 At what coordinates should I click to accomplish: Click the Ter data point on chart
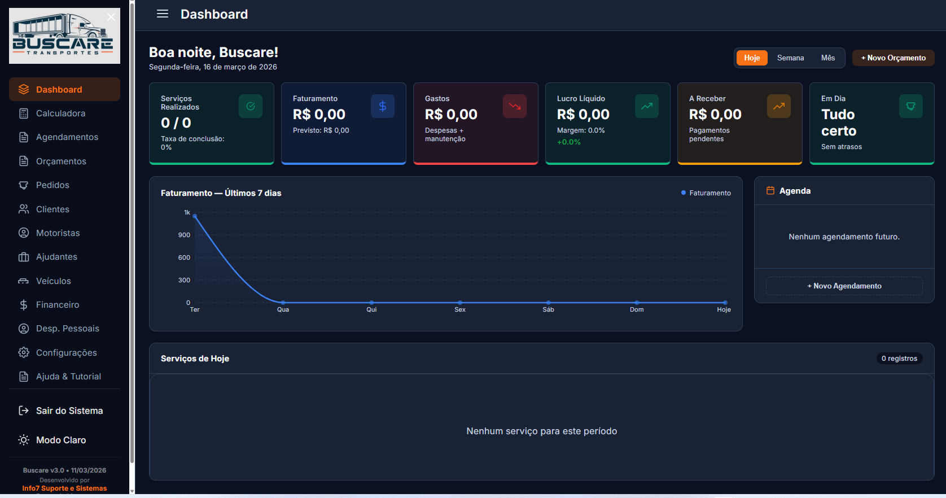[195, 216]
